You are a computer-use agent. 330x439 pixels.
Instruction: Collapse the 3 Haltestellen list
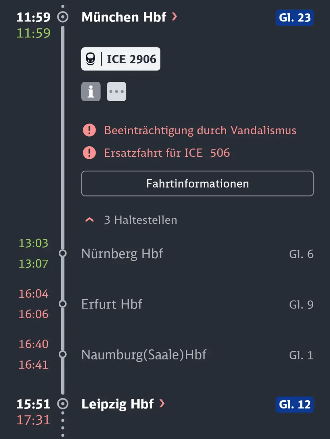click(131, 220)
